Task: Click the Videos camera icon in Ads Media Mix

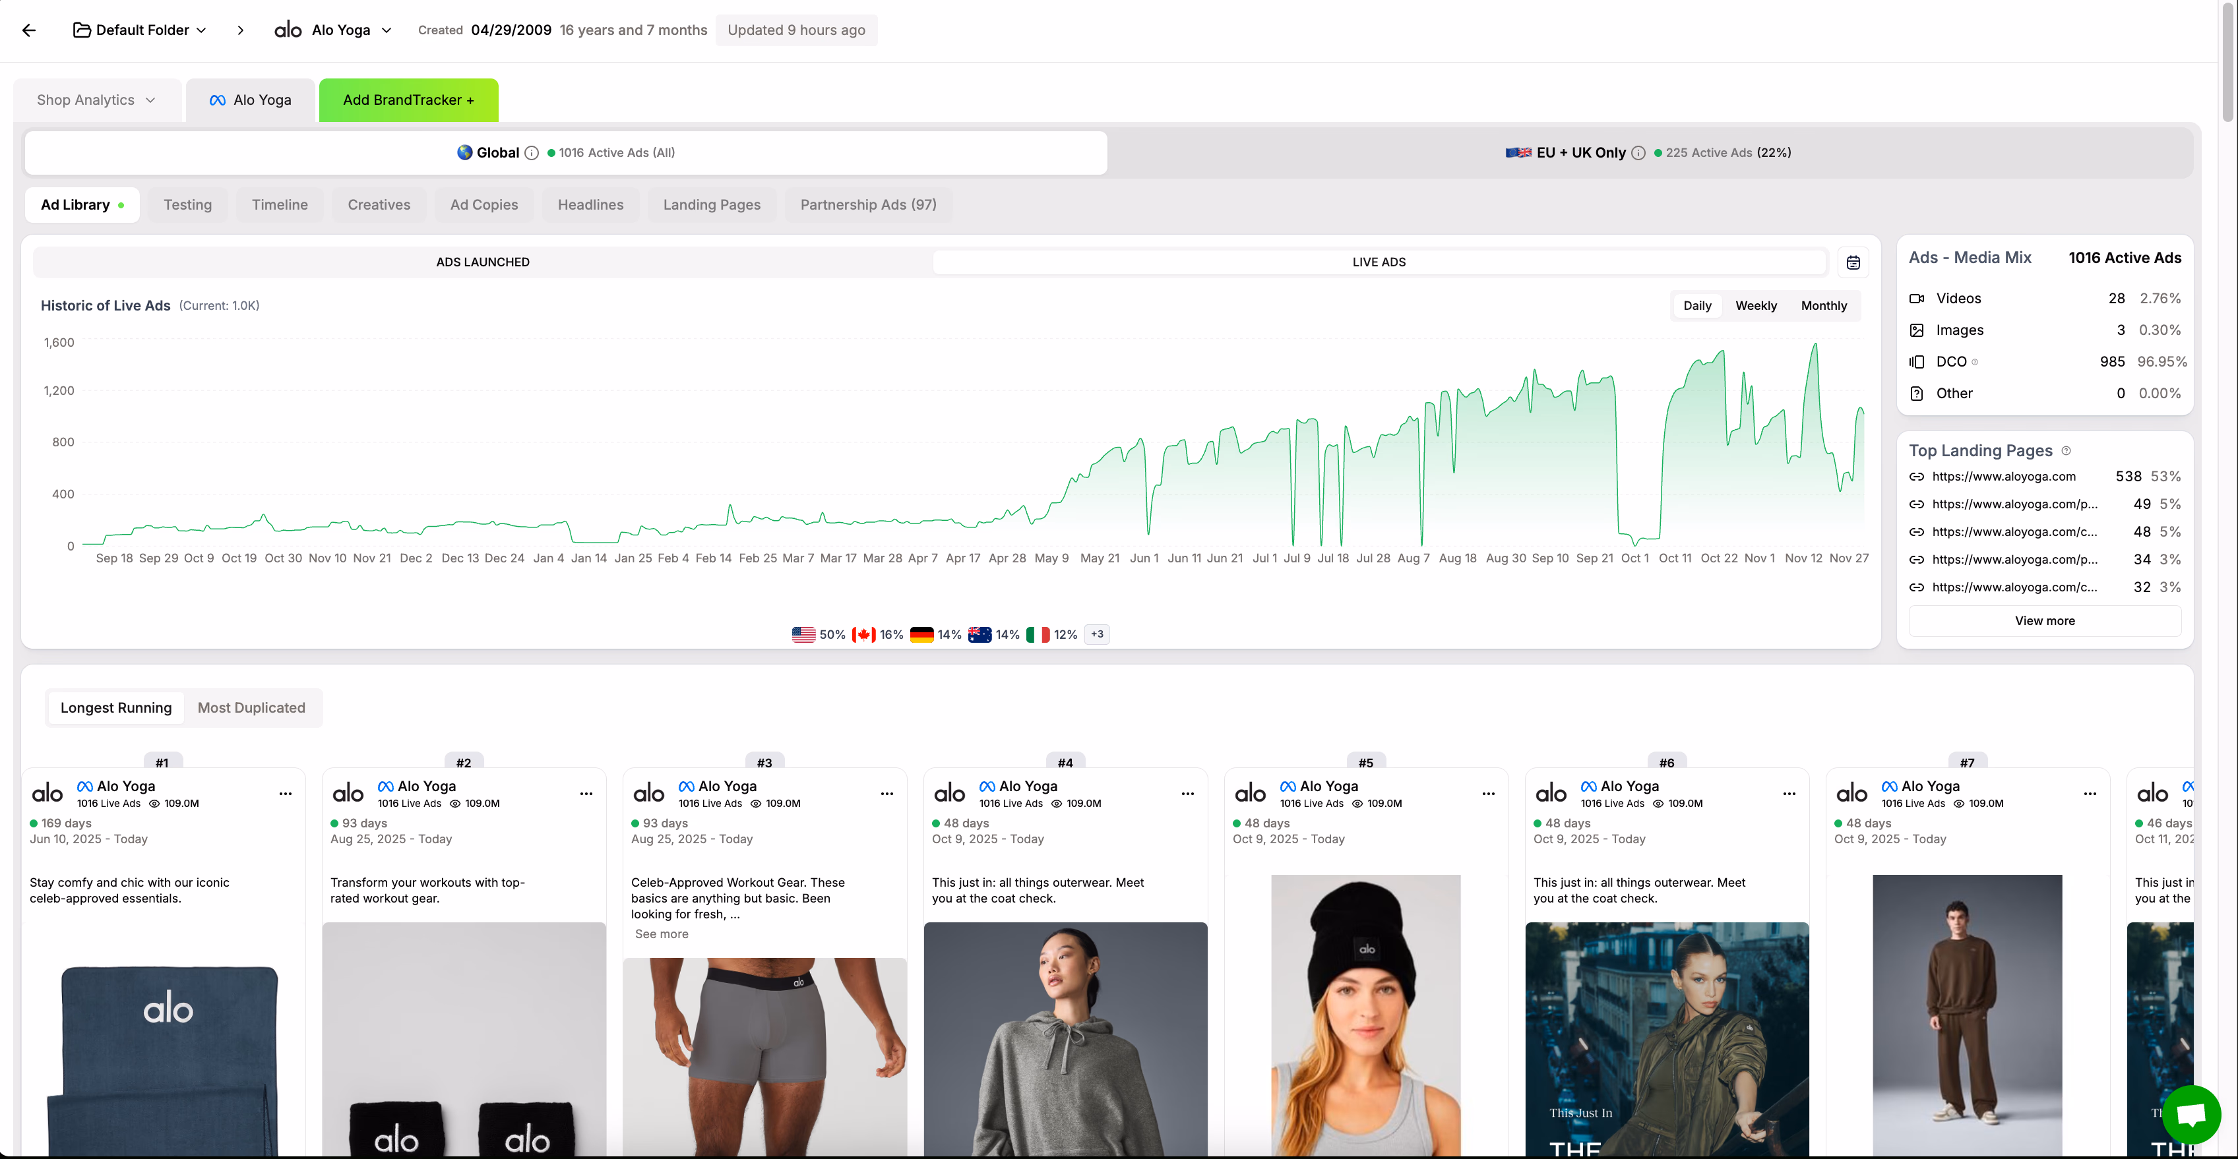Action: (1917, 298)
